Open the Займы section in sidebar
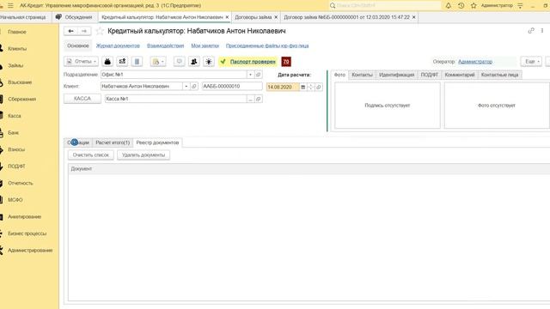 click(15, 65)
